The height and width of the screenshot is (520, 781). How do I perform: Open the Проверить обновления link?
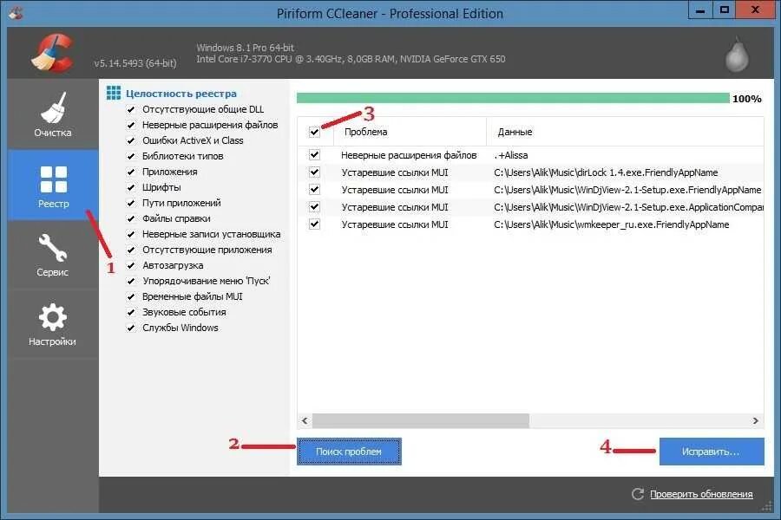tap(701, 494)
